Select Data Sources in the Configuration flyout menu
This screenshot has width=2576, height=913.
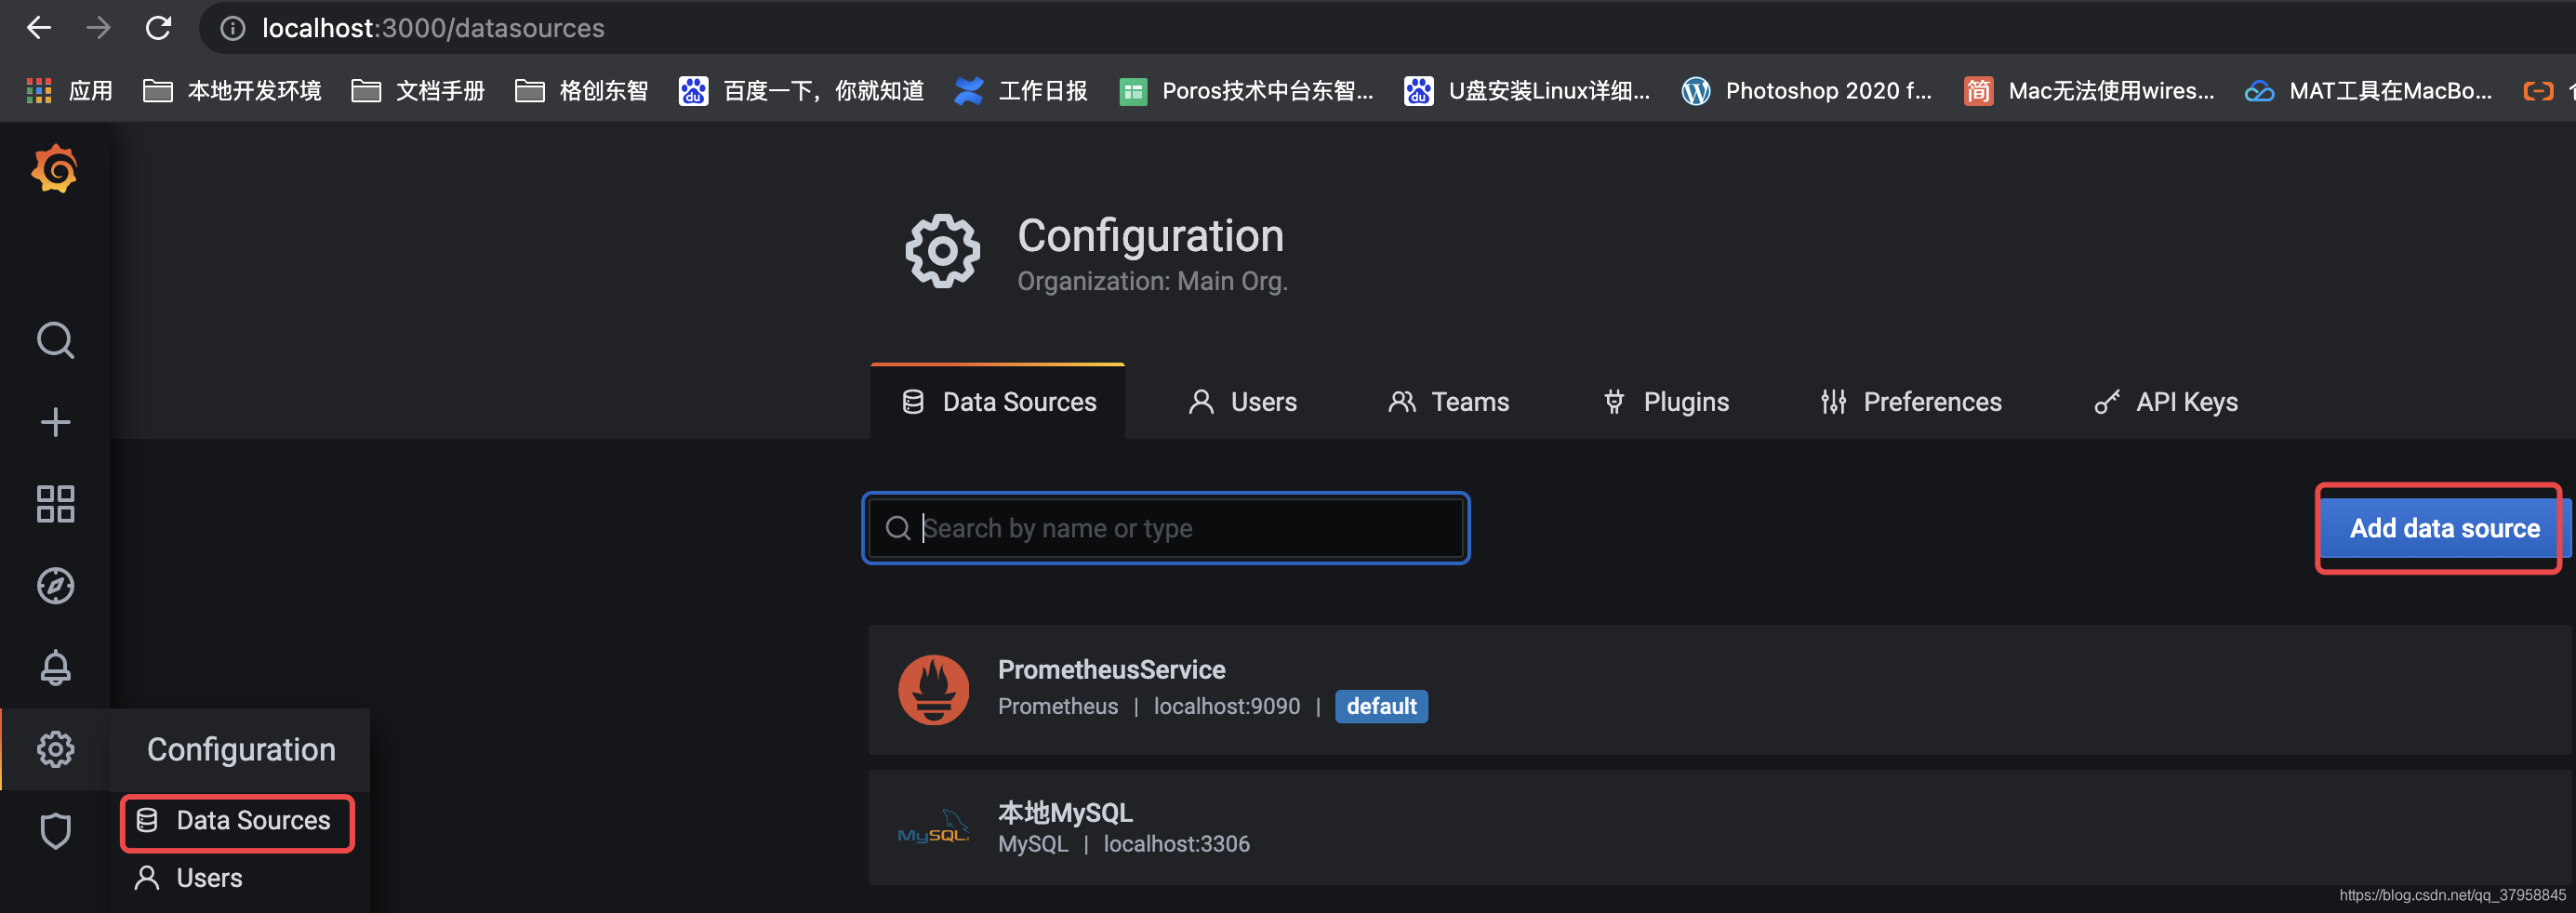coord(236,821)
